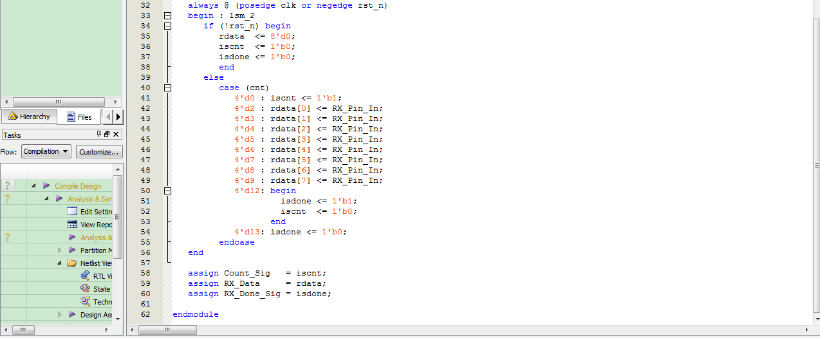Viewport: 820px width, 338px height.
Task: Collapse code fold at line 34
Action: (168, 26)
